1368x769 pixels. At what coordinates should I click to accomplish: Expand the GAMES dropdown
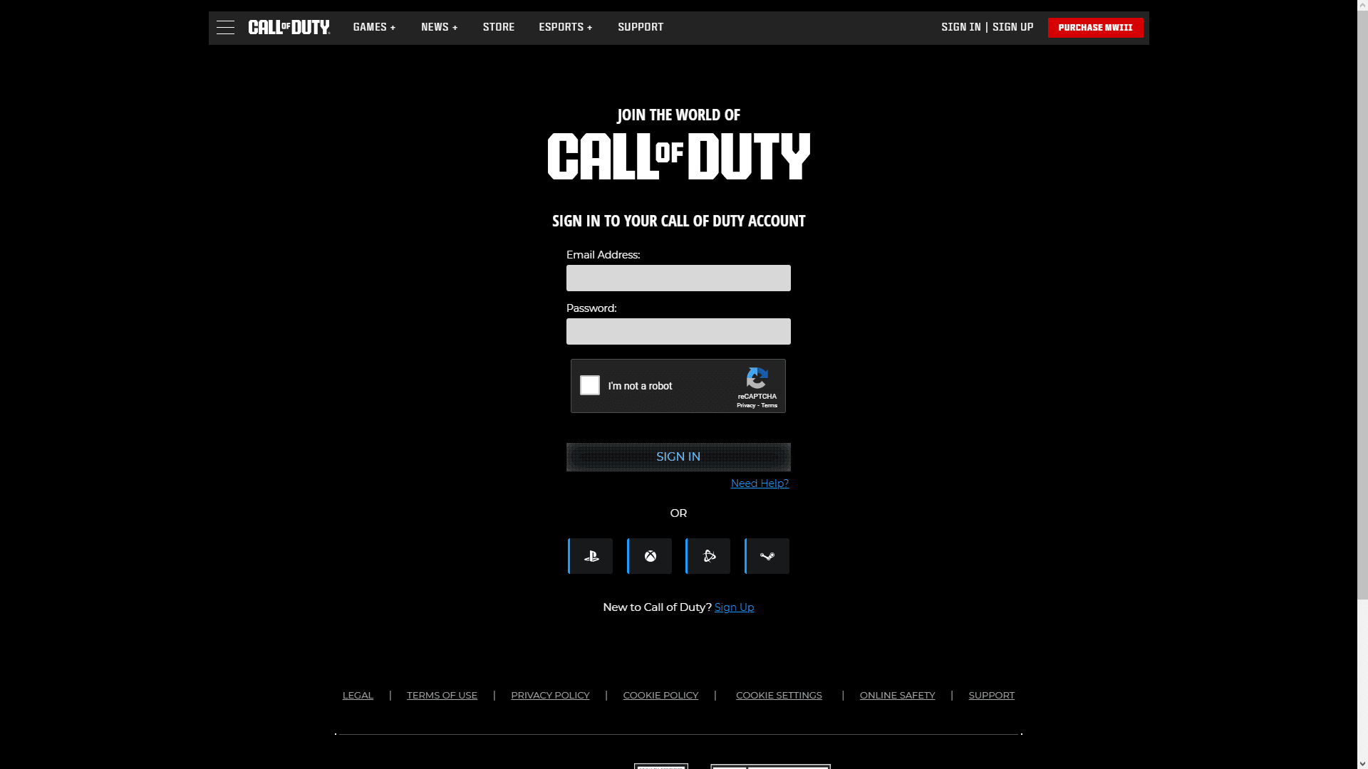coord(373,27)
